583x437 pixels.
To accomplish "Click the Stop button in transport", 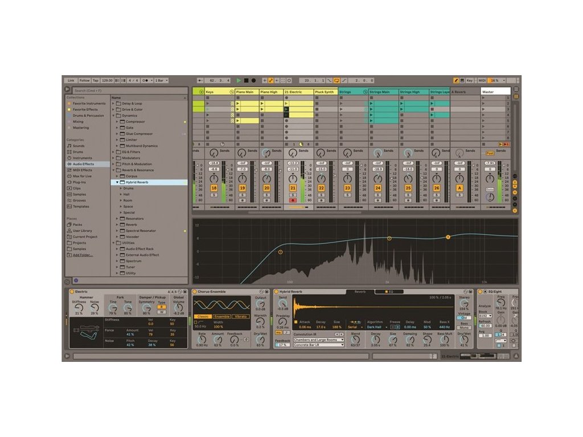I will (x=246, y=81).
